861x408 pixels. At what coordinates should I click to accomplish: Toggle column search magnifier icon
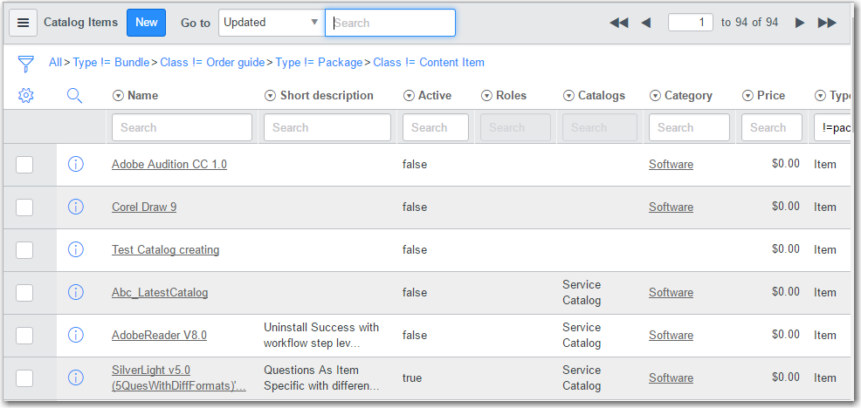75,96
